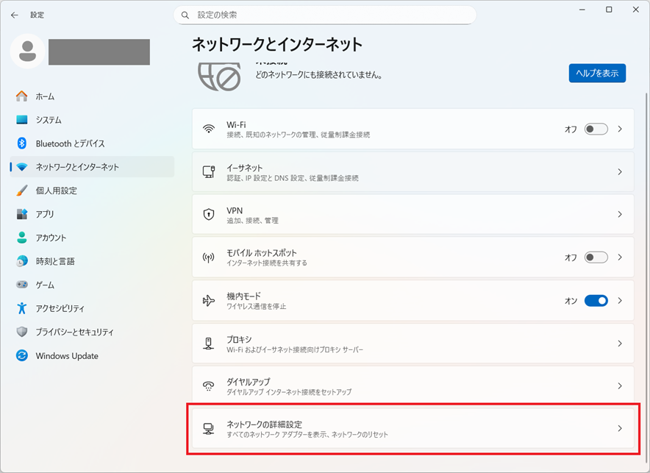Click the ヘルプを表示 button
This screenshot has width=650, height=473.
tap(596, 73)
